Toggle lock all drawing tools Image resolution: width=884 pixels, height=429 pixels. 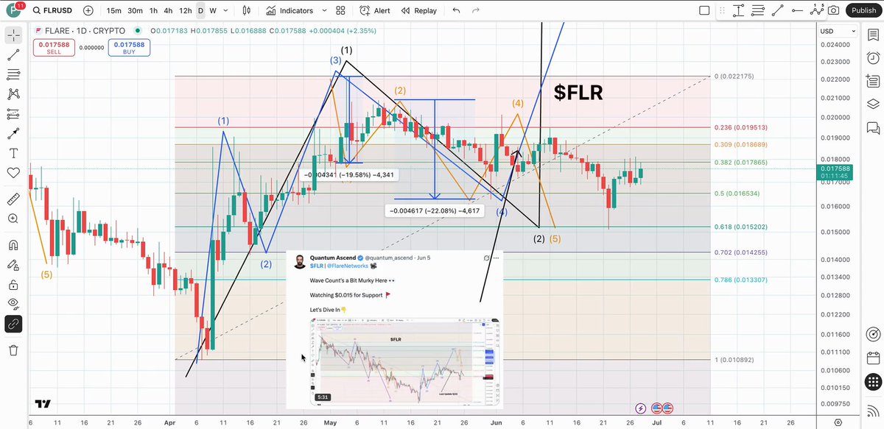(13, 284)
